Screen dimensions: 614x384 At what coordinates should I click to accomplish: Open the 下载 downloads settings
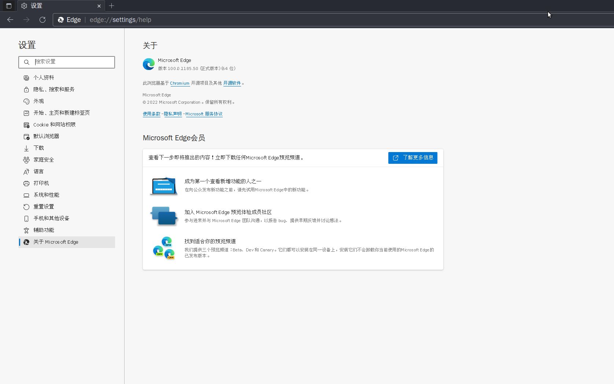(x=38, y=148)
